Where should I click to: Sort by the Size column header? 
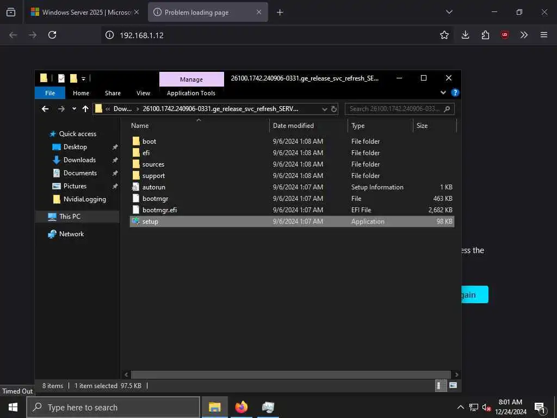point(435,126)
